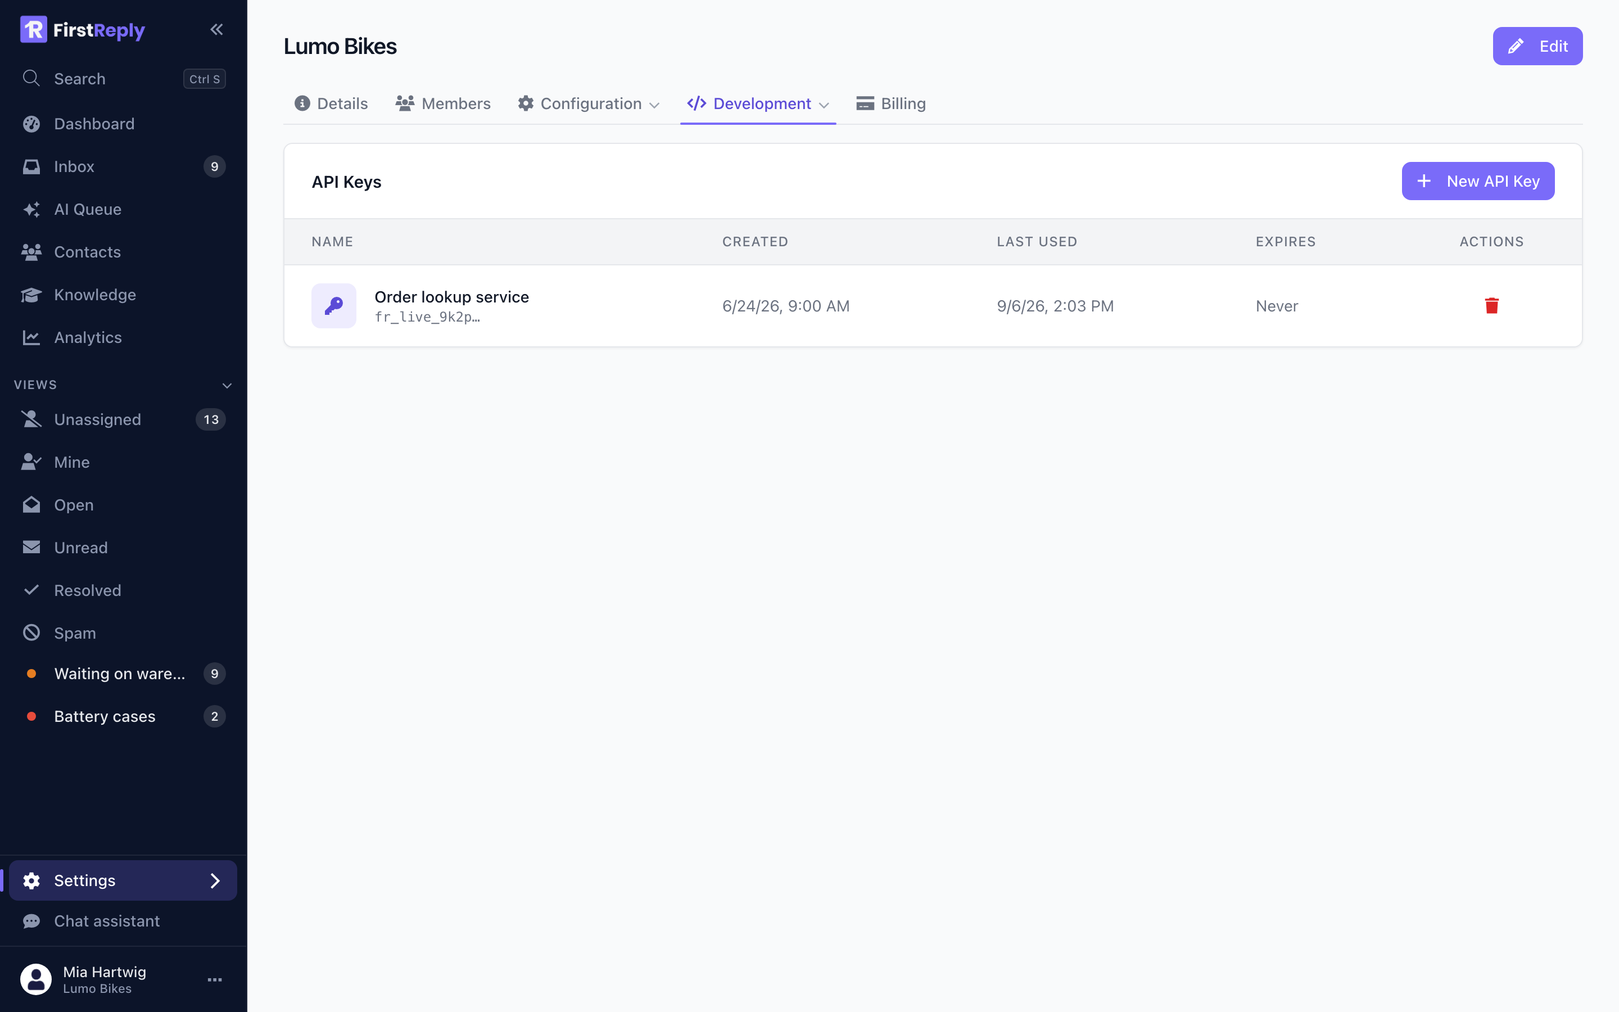Click Mia Hartwig's avatar

(x=36, y=979)
